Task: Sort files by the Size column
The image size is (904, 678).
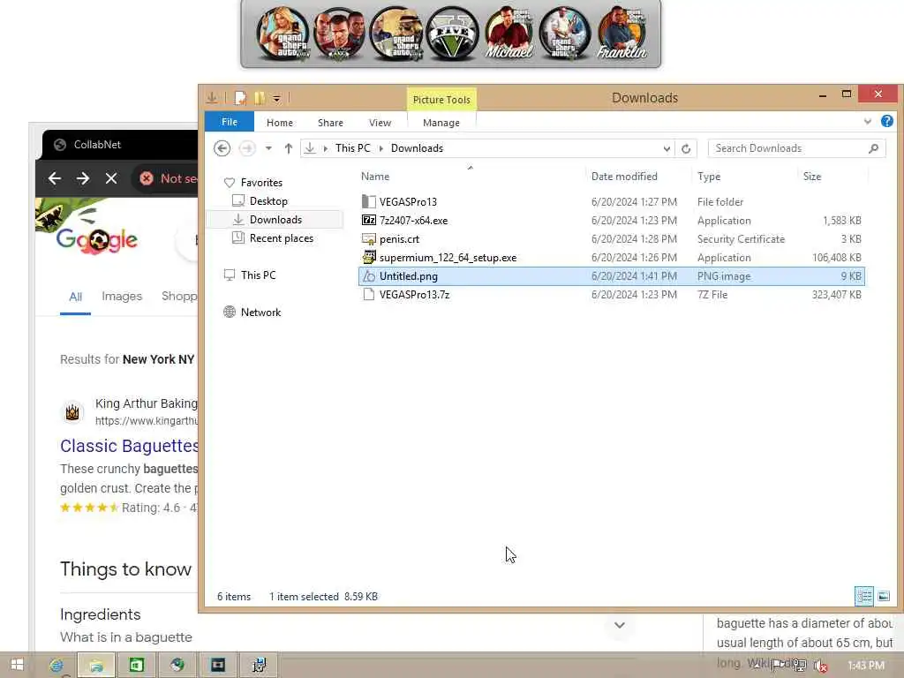Action: (812, 177)
